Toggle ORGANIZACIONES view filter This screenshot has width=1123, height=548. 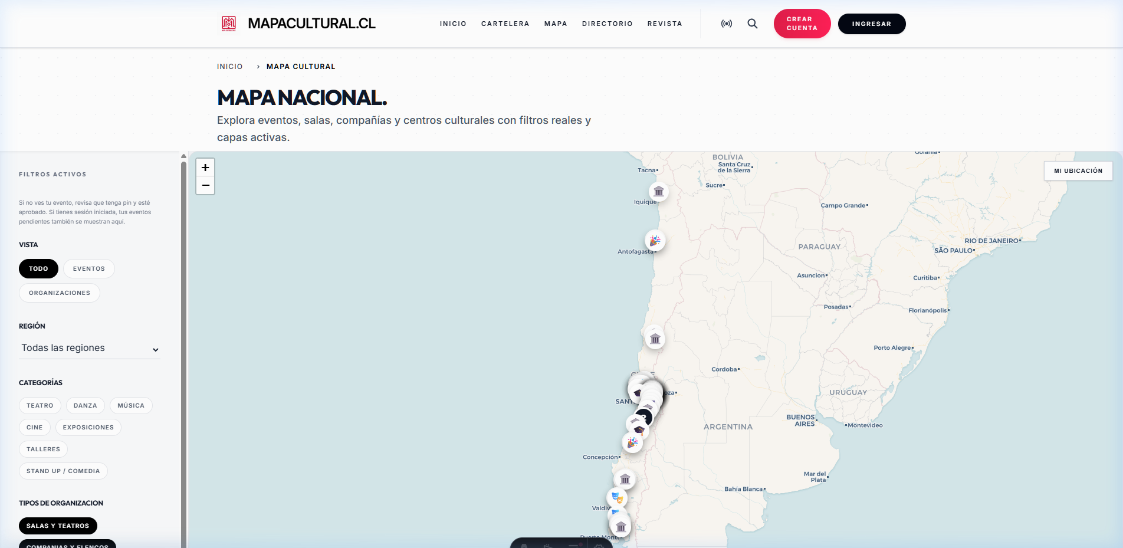60,293
